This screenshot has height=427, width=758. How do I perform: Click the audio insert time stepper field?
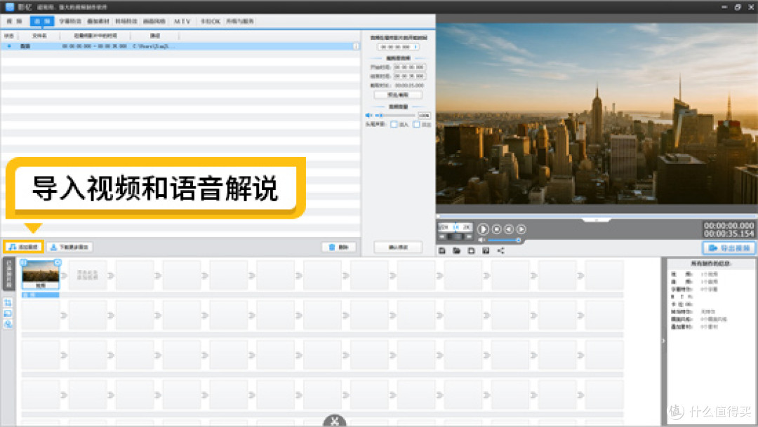[398, 47]
